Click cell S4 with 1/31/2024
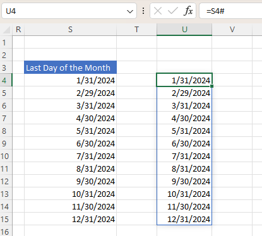 coord(70,80)
